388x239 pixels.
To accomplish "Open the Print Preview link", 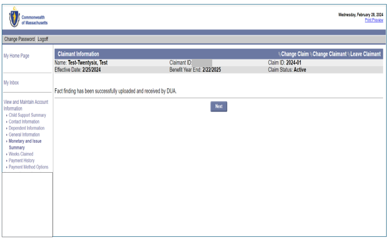I will point(373,20).
